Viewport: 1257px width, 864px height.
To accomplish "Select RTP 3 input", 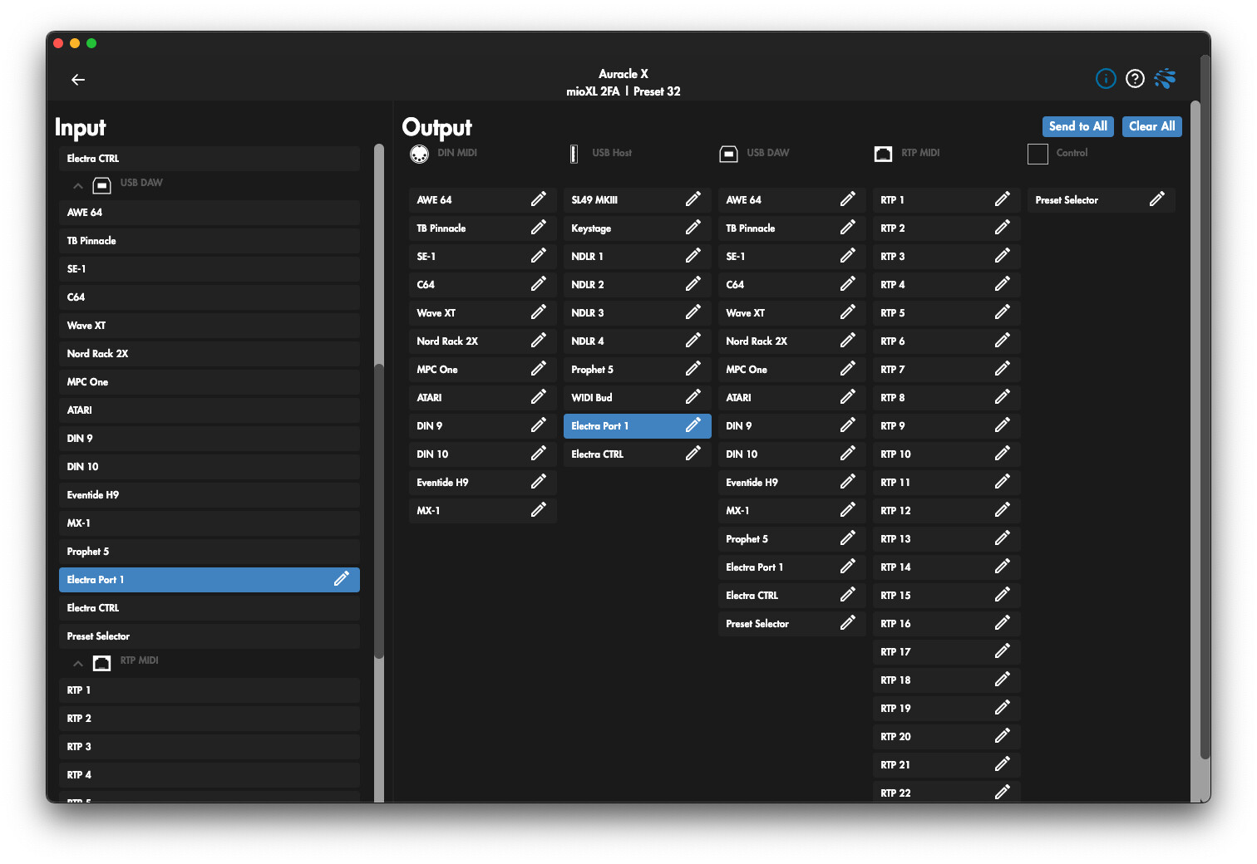I will [x=209, y=747].
